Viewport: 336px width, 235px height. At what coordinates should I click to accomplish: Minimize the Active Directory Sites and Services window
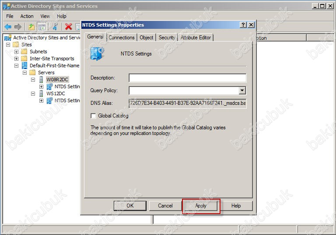pos(315,6)
